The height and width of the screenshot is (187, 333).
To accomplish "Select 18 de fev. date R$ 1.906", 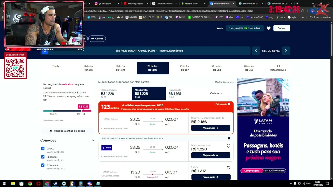I will 88,68.
